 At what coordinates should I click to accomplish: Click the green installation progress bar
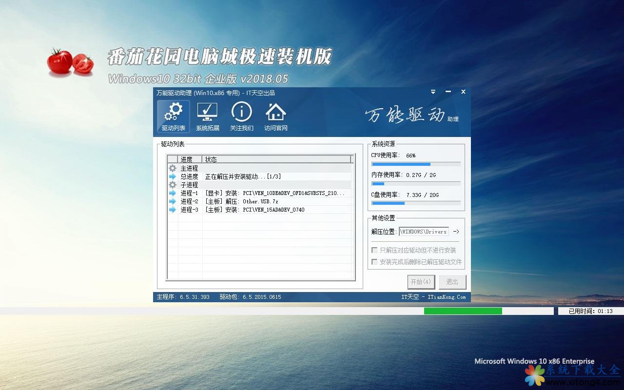click(463, 311)
